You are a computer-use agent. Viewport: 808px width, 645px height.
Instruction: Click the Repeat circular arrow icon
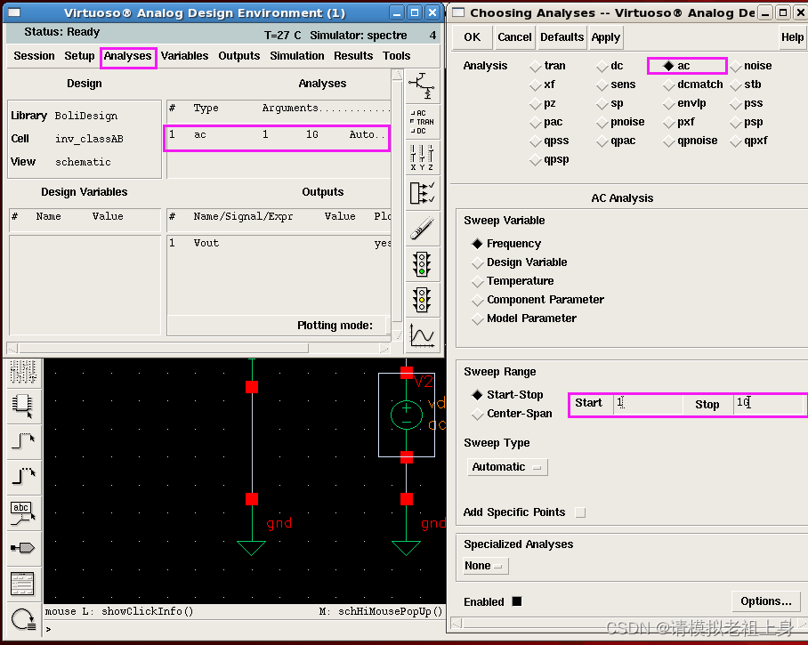click(23, 619)
